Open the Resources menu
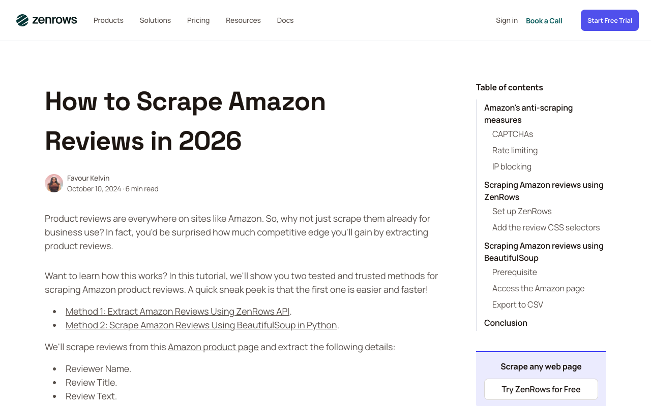This screenshot has width=651, height=406. (x=243, y=20)
